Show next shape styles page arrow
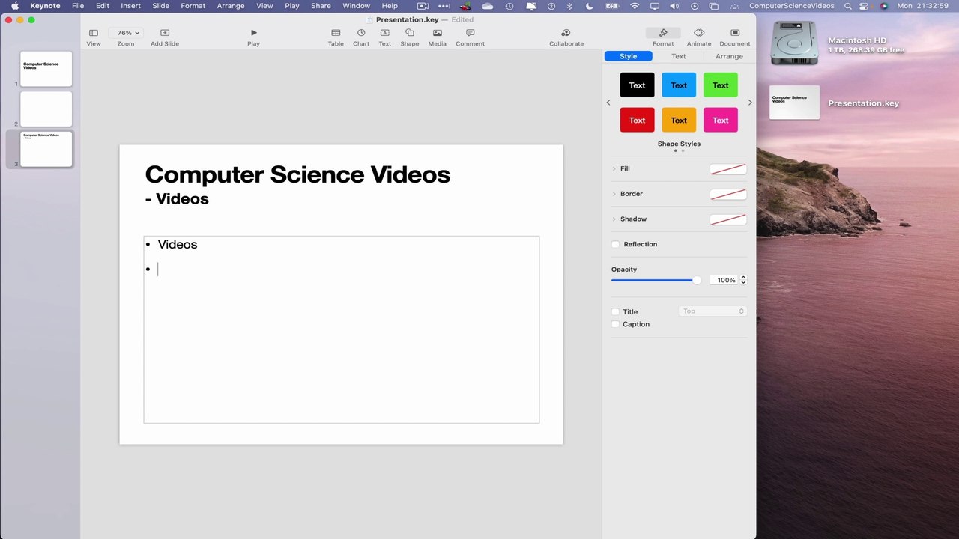959x539 pixels. (750, 103)
